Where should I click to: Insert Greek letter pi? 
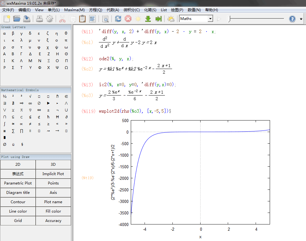coord(66,40)
